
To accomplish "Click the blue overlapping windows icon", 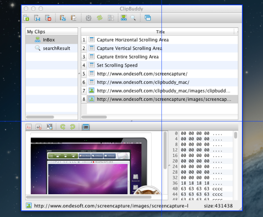I will coord(148,18).
